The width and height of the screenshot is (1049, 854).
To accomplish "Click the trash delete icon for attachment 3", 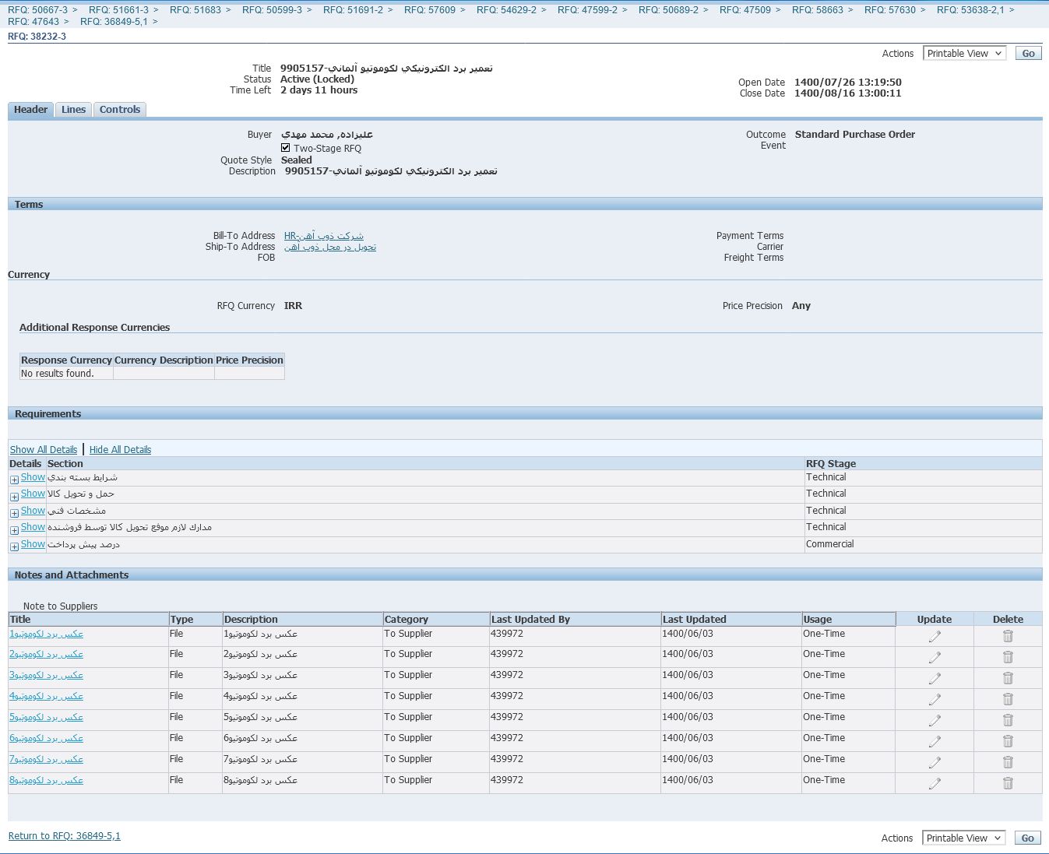I will (x=1008, y=678).
